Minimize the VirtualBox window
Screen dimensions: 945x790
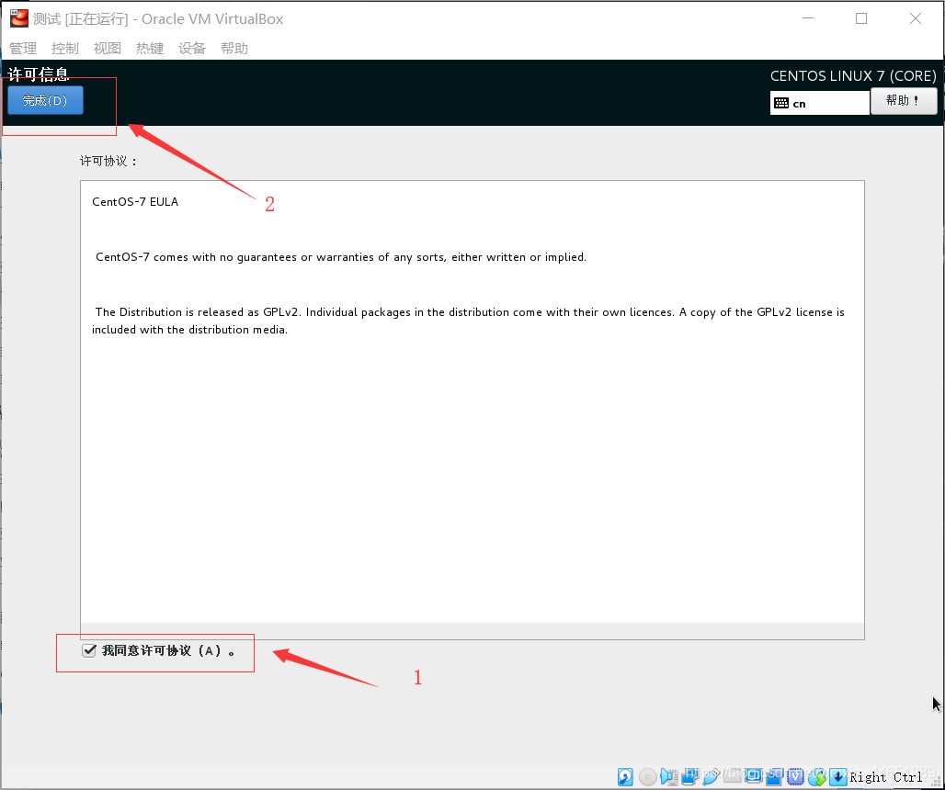pos(808,18)
